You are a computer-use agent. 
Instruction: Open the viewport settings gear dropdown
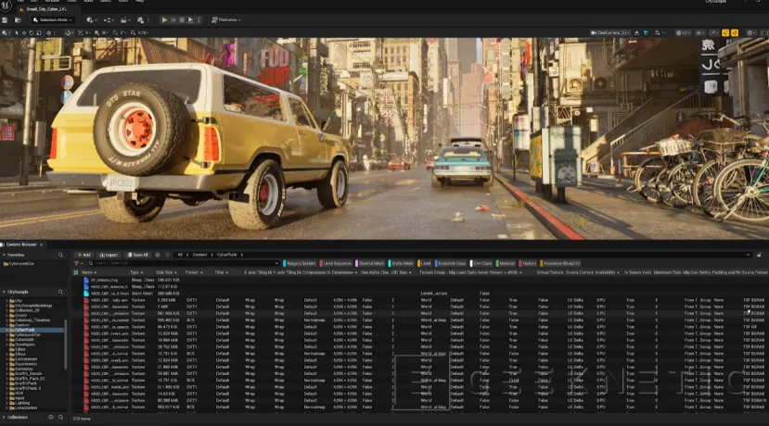pos(751,32)
